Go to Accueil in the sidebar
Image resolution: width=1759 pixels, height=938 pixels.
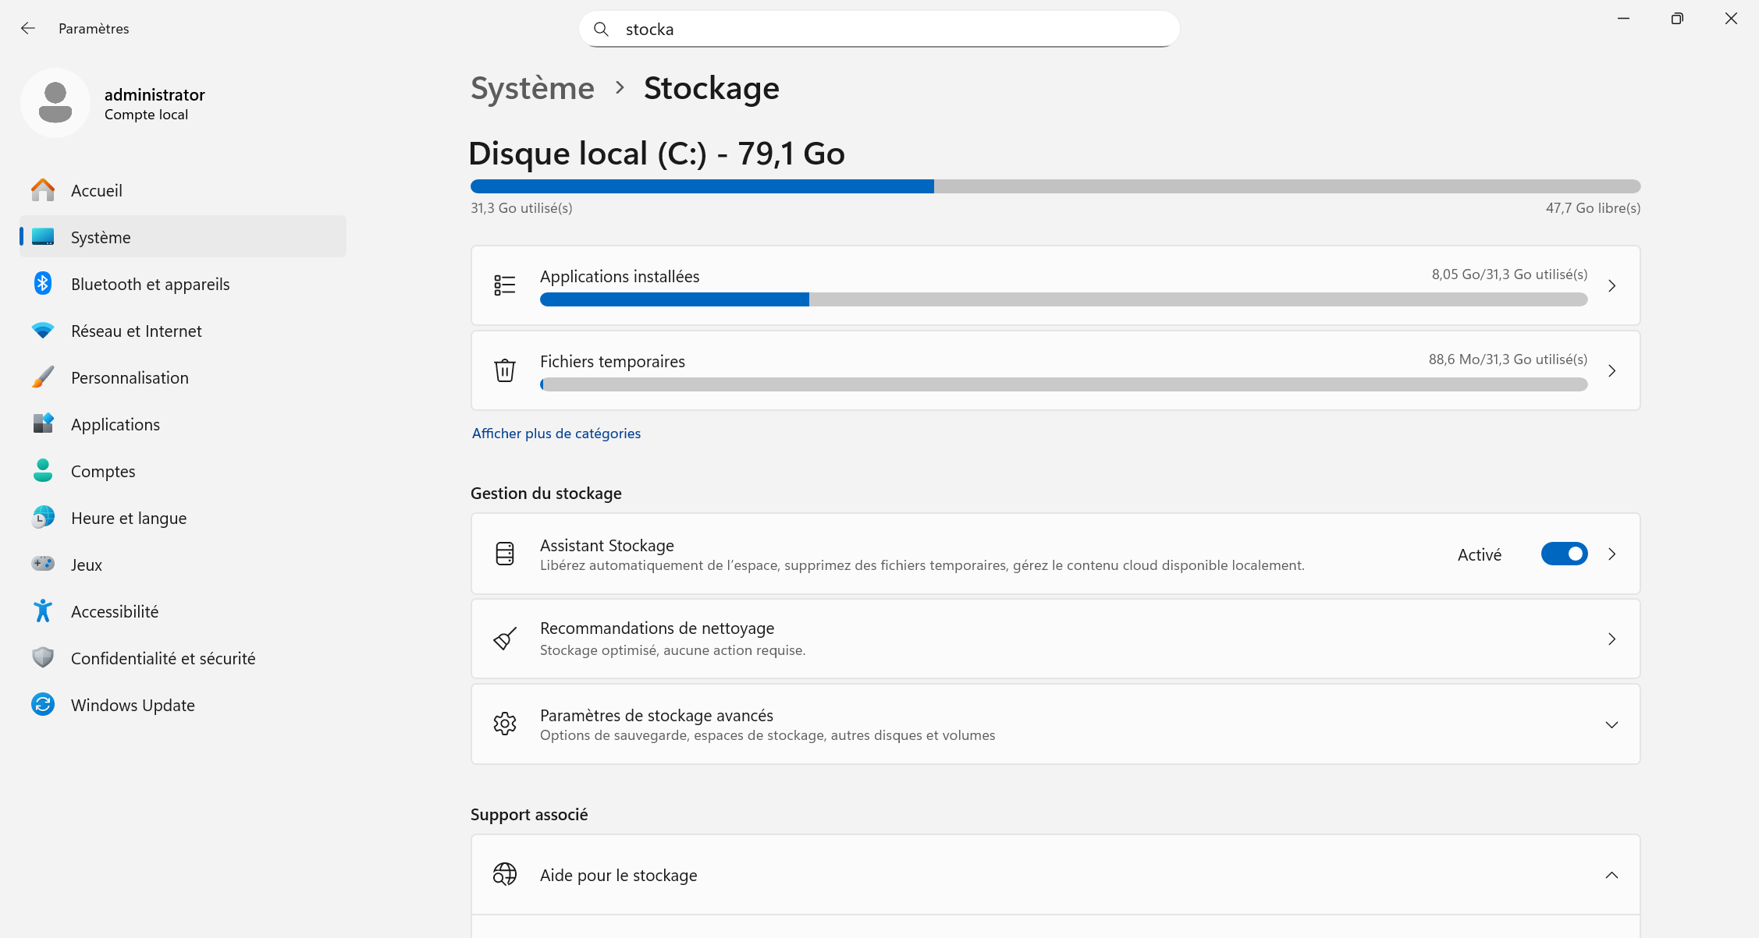(183, 190)
